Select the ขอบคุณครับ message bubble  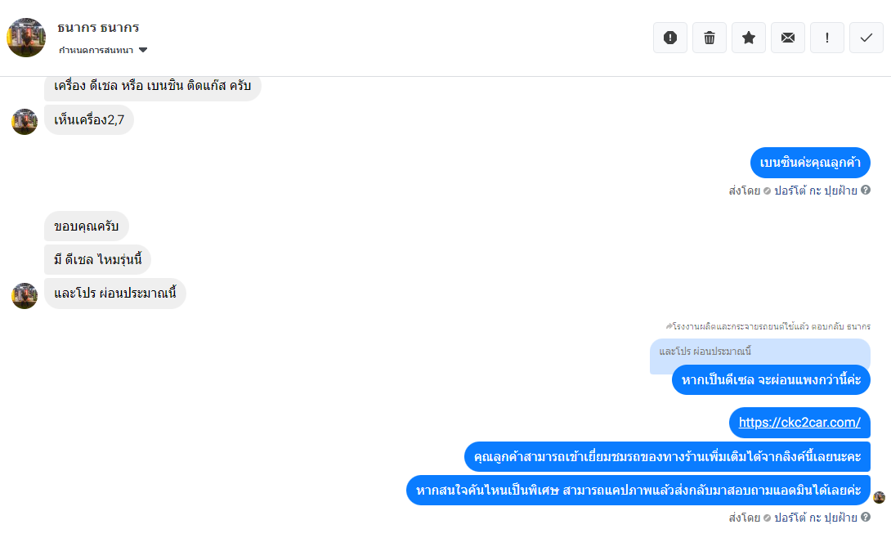[x=87, y=226]
